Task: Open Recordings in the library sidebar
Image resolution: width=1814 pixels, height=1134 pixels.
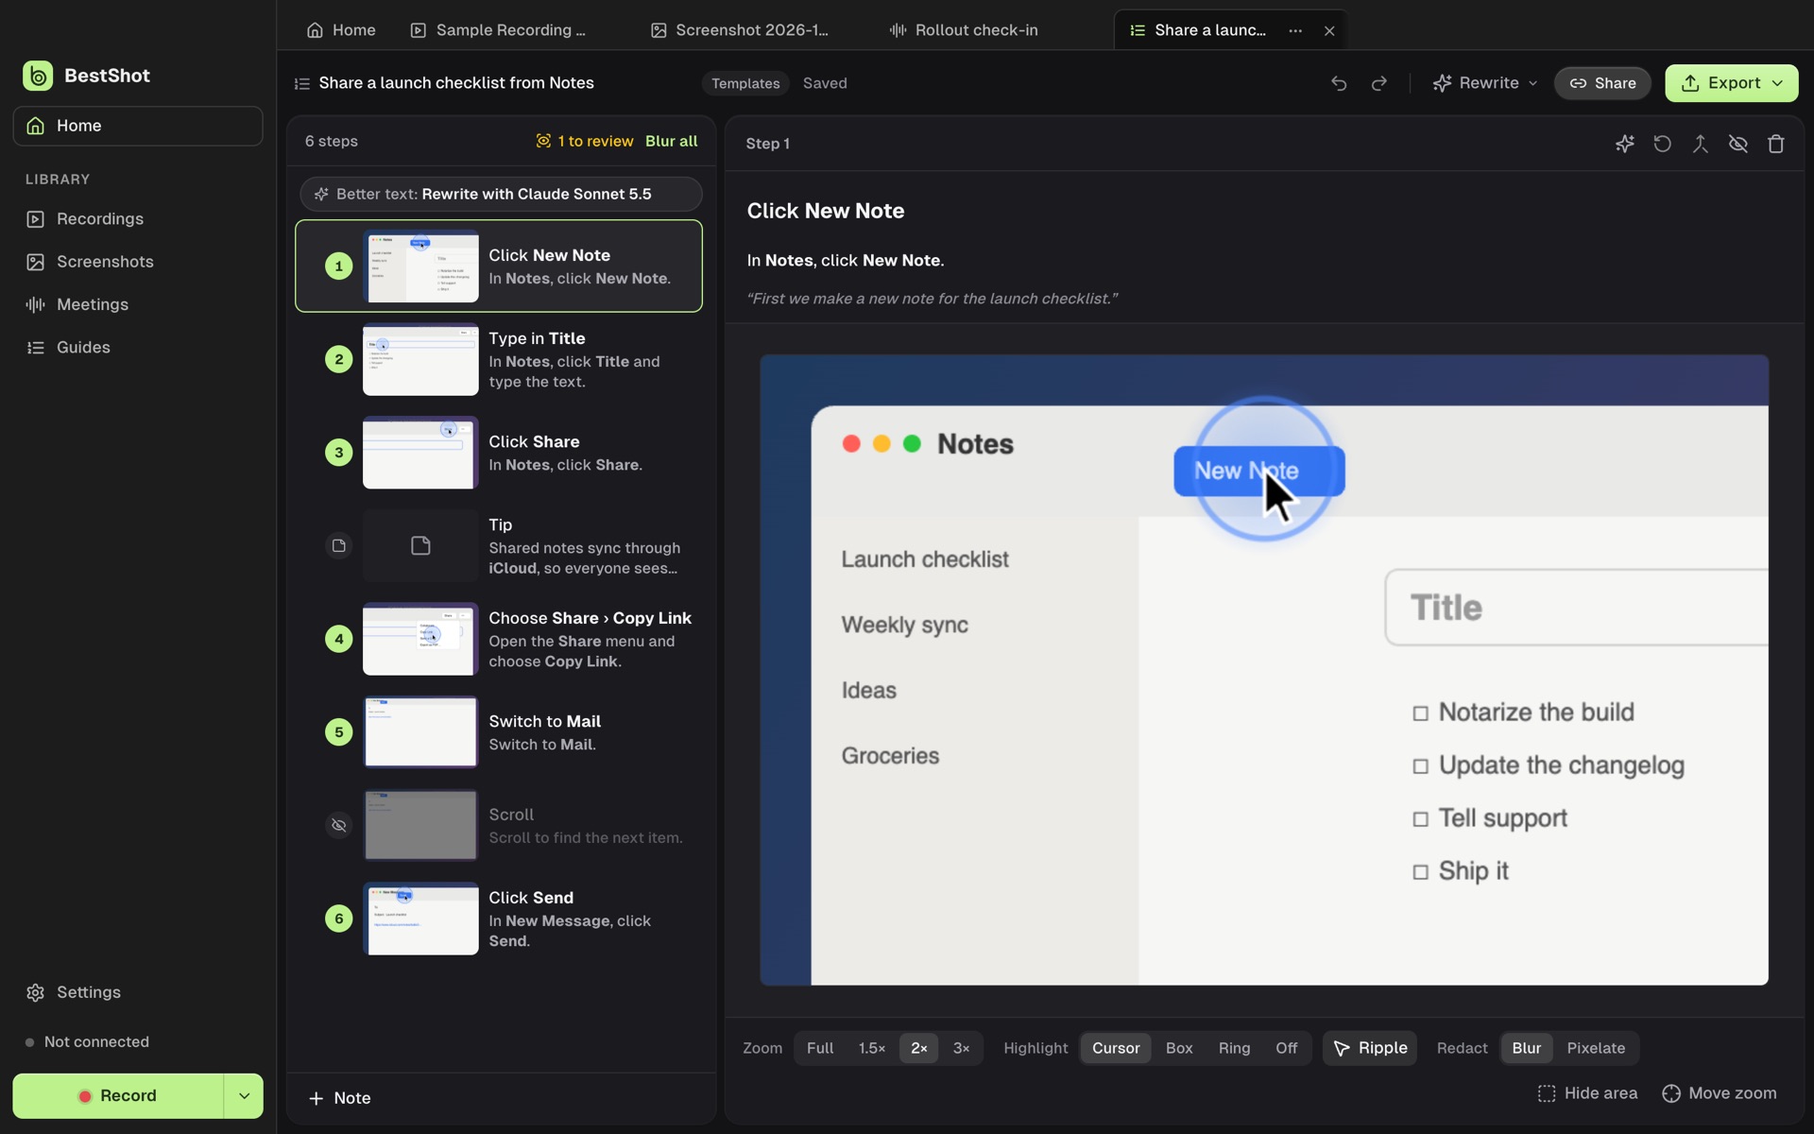Action: 138,219
